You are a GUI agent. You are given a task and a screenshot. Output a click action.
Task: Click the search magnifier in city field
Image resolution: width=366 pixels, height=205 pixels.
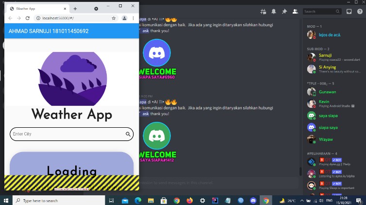click(x=128, y=134)
